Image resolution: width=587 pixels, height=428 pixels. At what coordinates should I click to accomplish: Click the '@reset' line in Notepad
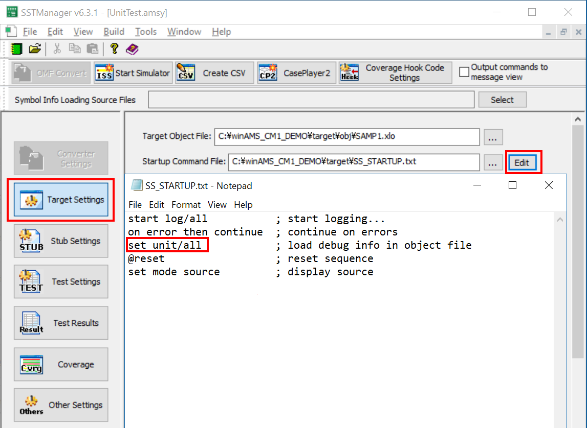click(146, 258)
